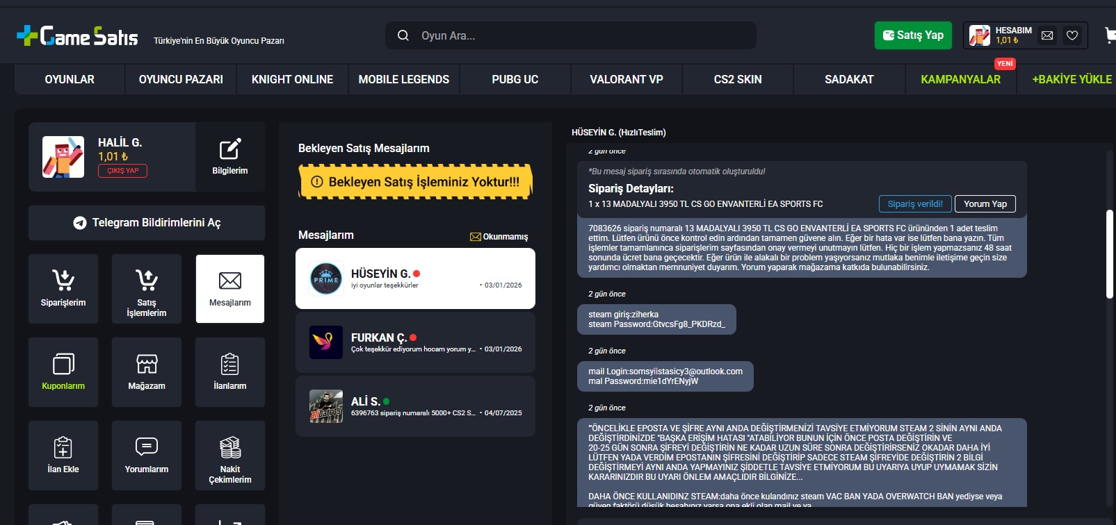Go to KNIGHT ONLINE menu
1116x525 pixels.
coord(292,80)
